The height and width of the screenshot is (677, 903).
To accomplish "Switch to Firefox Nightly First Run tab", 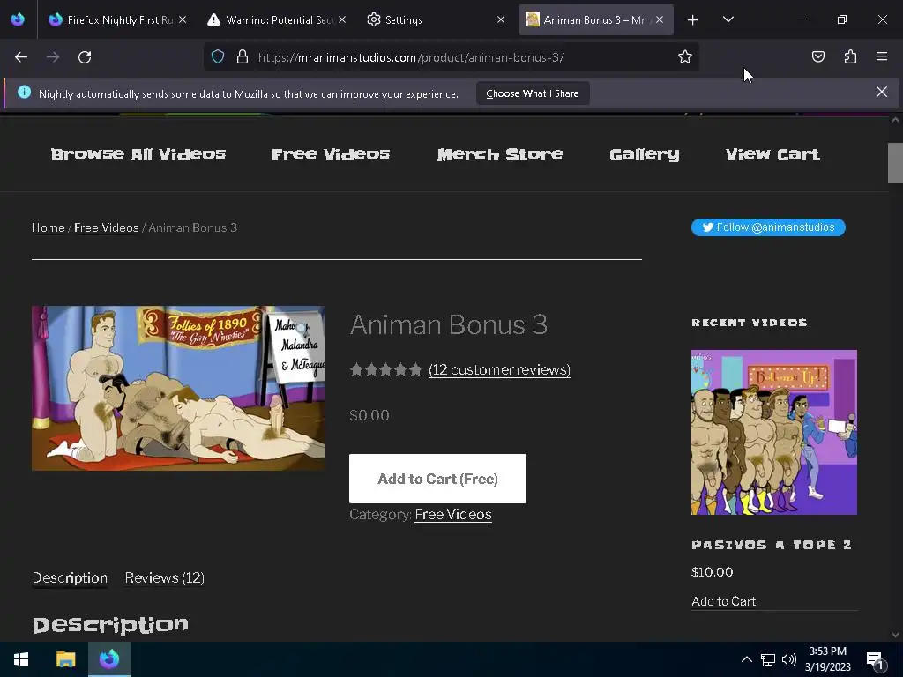I will tap(118, 19).
